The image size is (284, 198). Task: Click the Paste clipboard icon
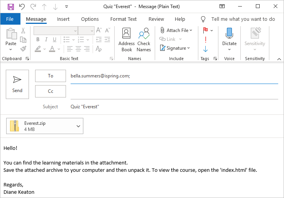pos(11,34)
